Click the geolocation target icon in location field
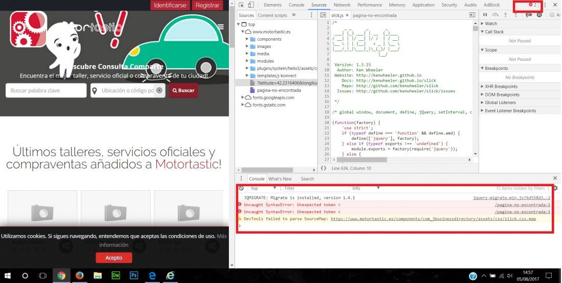Viewport: 562px width, 283px height. tap(159, 91)
